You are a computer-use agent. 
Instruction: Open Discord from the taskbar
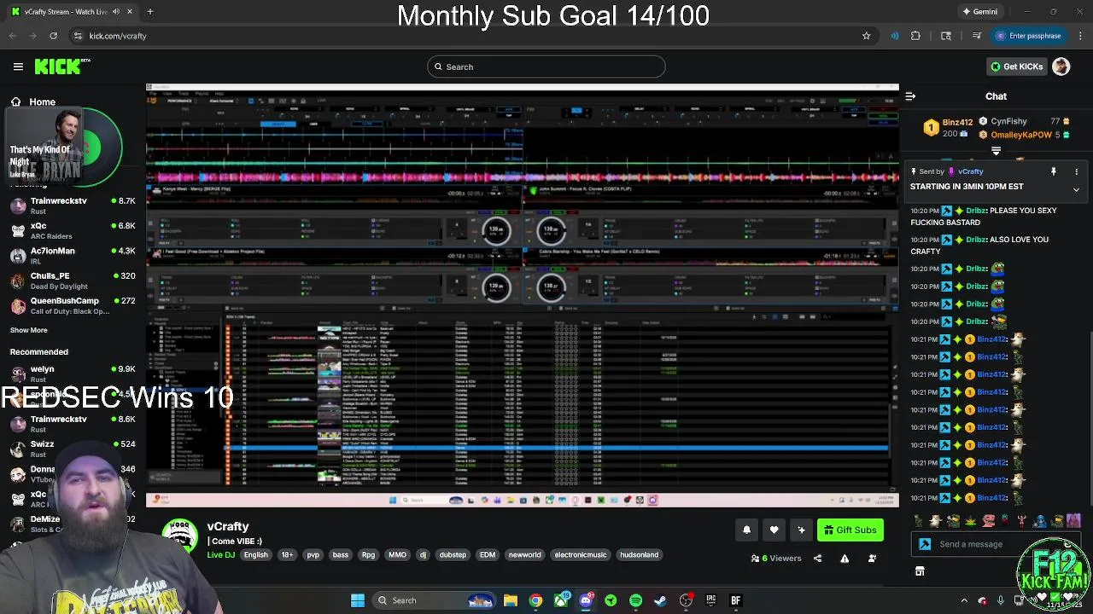click(586, 600)
